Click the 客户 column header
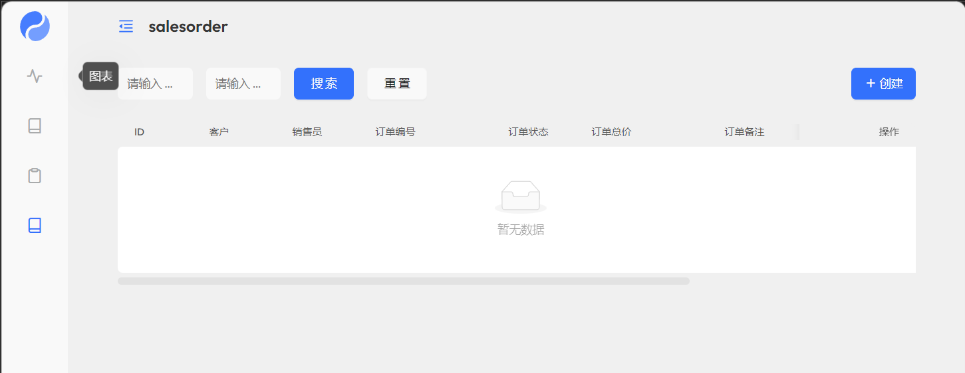Image resolution: width=965 pixels, height=373 pixels. click(219, 132)
